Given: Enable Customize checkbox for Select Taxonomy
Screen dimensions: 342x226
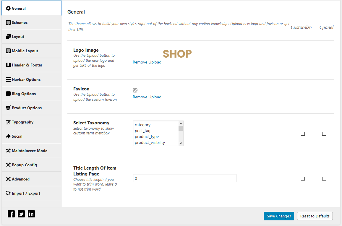Looking at the screenshot, I should 303,134.
